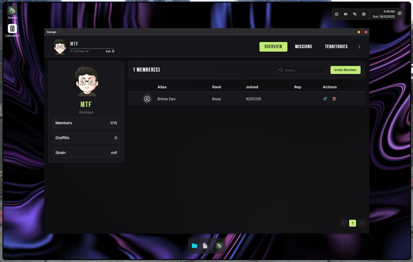Click the Alias column header
The image size is (413, 262).
pos(162,87)
